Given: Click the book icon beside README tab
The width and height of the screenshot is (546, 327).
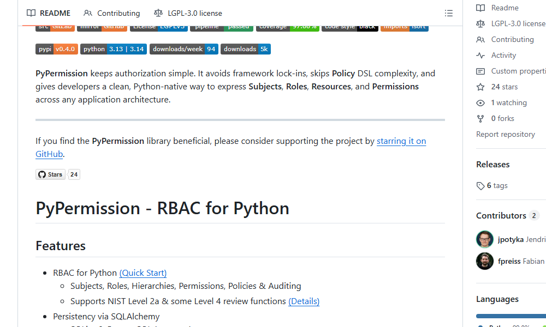Looking at the screenshot, I should coord(31,13).
